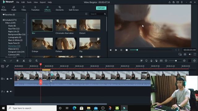Click the save project icon in title bar
Image resolution: width=198 pixels, height=111 pixels.
point(174,2)
